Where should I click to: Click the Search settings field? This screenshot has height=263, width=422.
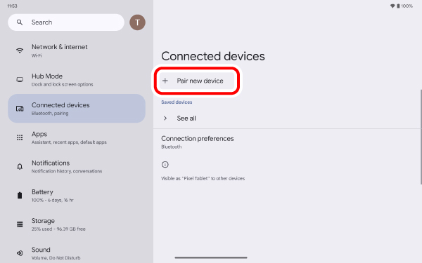66,22
